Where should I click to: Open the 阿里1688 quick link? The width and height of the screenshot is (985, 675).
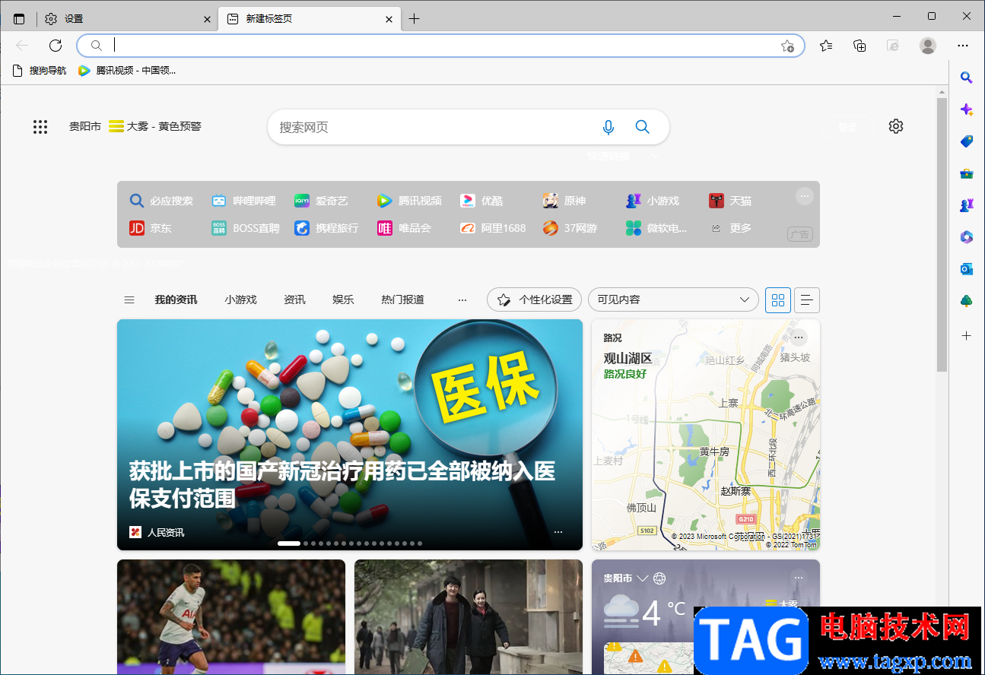tap(493, 228)
